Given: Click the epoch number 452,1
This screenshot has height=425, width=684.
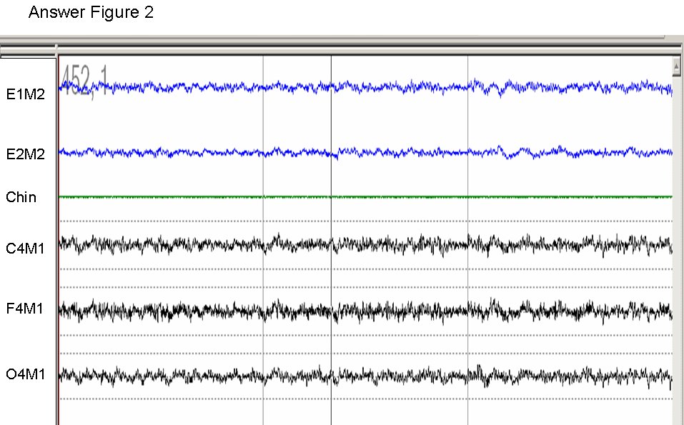Looking at the screenshot, I should click(84, 79).
